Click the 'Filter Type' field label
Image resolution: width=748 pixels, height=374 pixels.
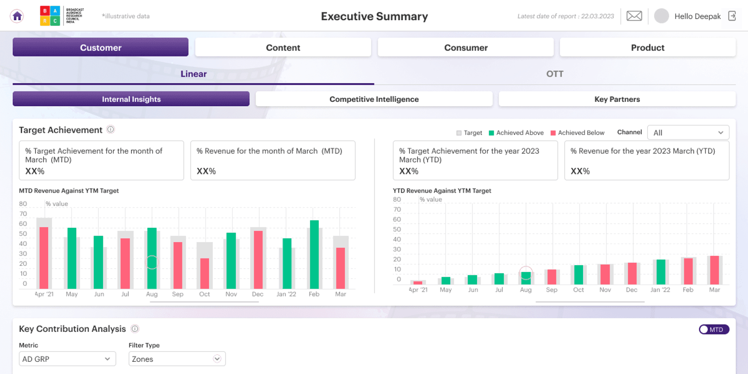(x=144, y=345)
